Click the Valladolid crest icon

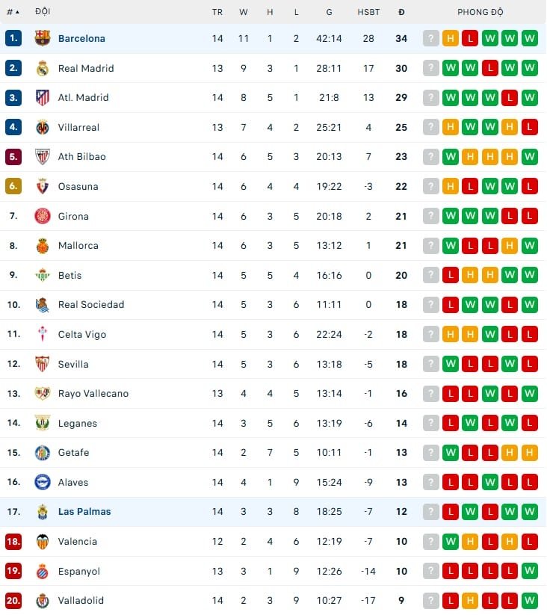point(43,601)
